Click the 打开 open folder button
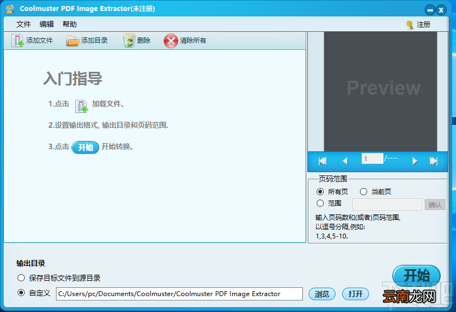Viewport: 456px width, 312px height. tap(356, 294)
